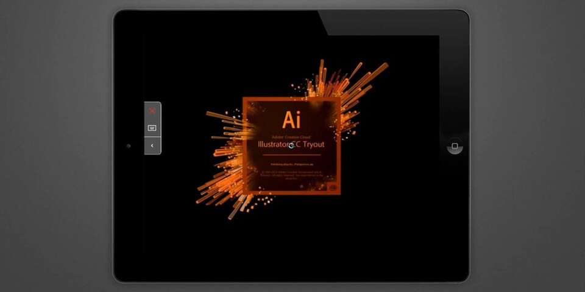Viewport: 585px width, 292px height.
Task: Click the "Adobe Creative Cloud" text
Action: (291, 137)
